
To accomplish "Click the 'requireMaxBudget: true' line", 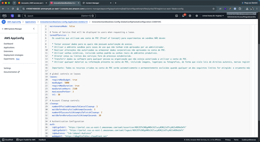I will (x=64, y=80).
